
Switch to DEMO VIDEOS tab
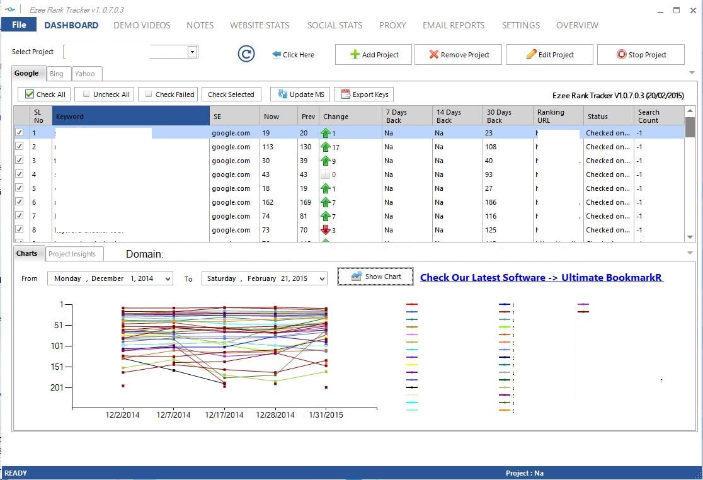(x=142, y=26)
